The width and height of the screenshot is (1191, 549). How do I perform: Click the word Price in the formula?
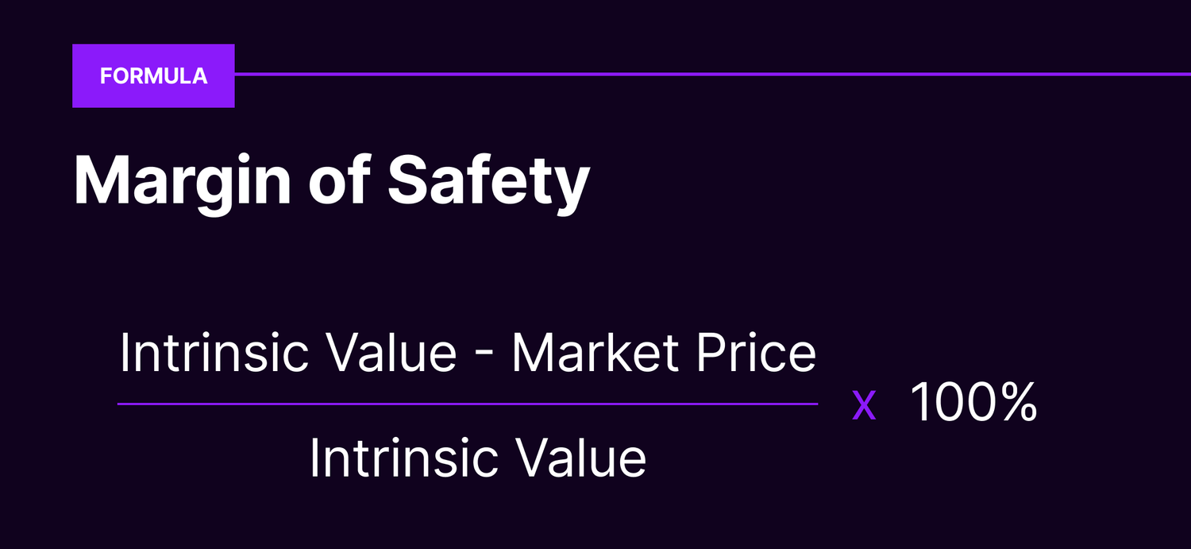coord(757,354)
